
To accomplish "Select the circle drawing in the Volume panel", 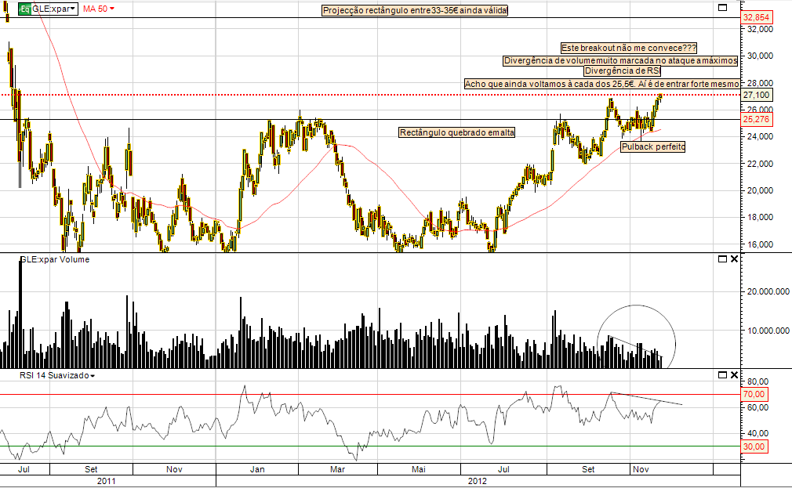I will click(x=637, y=337).
